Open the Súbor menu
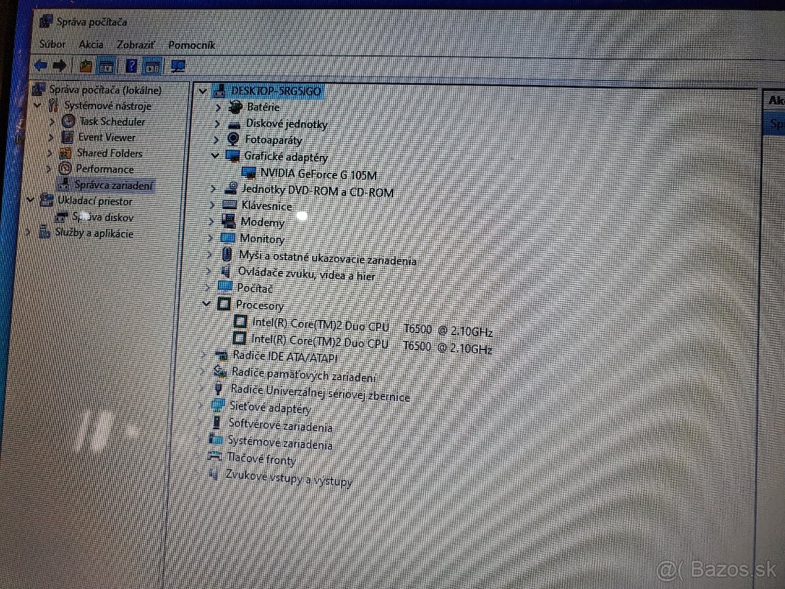785x589 pixels. click(x=52, y=45)
